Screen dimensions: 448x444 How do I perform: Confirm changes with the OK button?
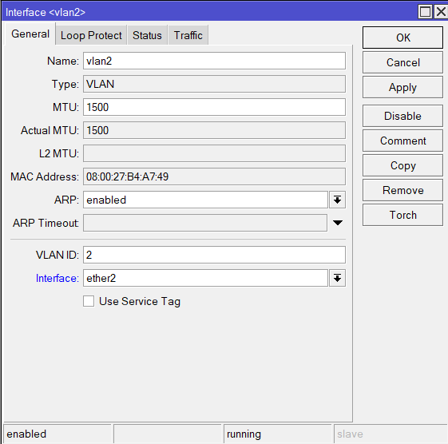tap(402, 38)
